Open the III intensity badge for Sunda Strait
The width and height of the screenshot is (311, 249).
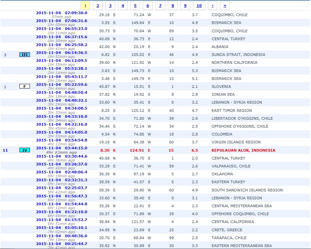(25, 55)
